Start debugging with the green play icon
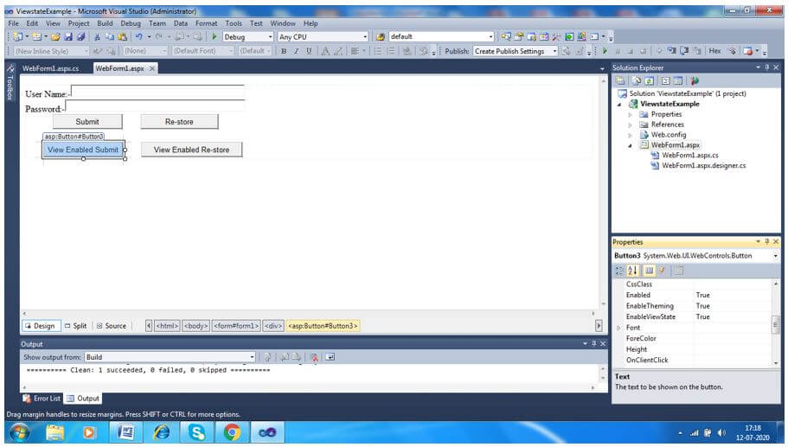 pos(215,36)
